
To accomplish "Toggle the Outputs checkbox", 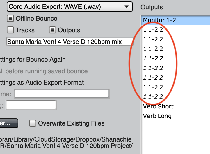I will (53, 30).
